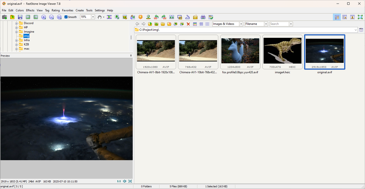Open the Draw Board CB icon

(x=133, y=17)
